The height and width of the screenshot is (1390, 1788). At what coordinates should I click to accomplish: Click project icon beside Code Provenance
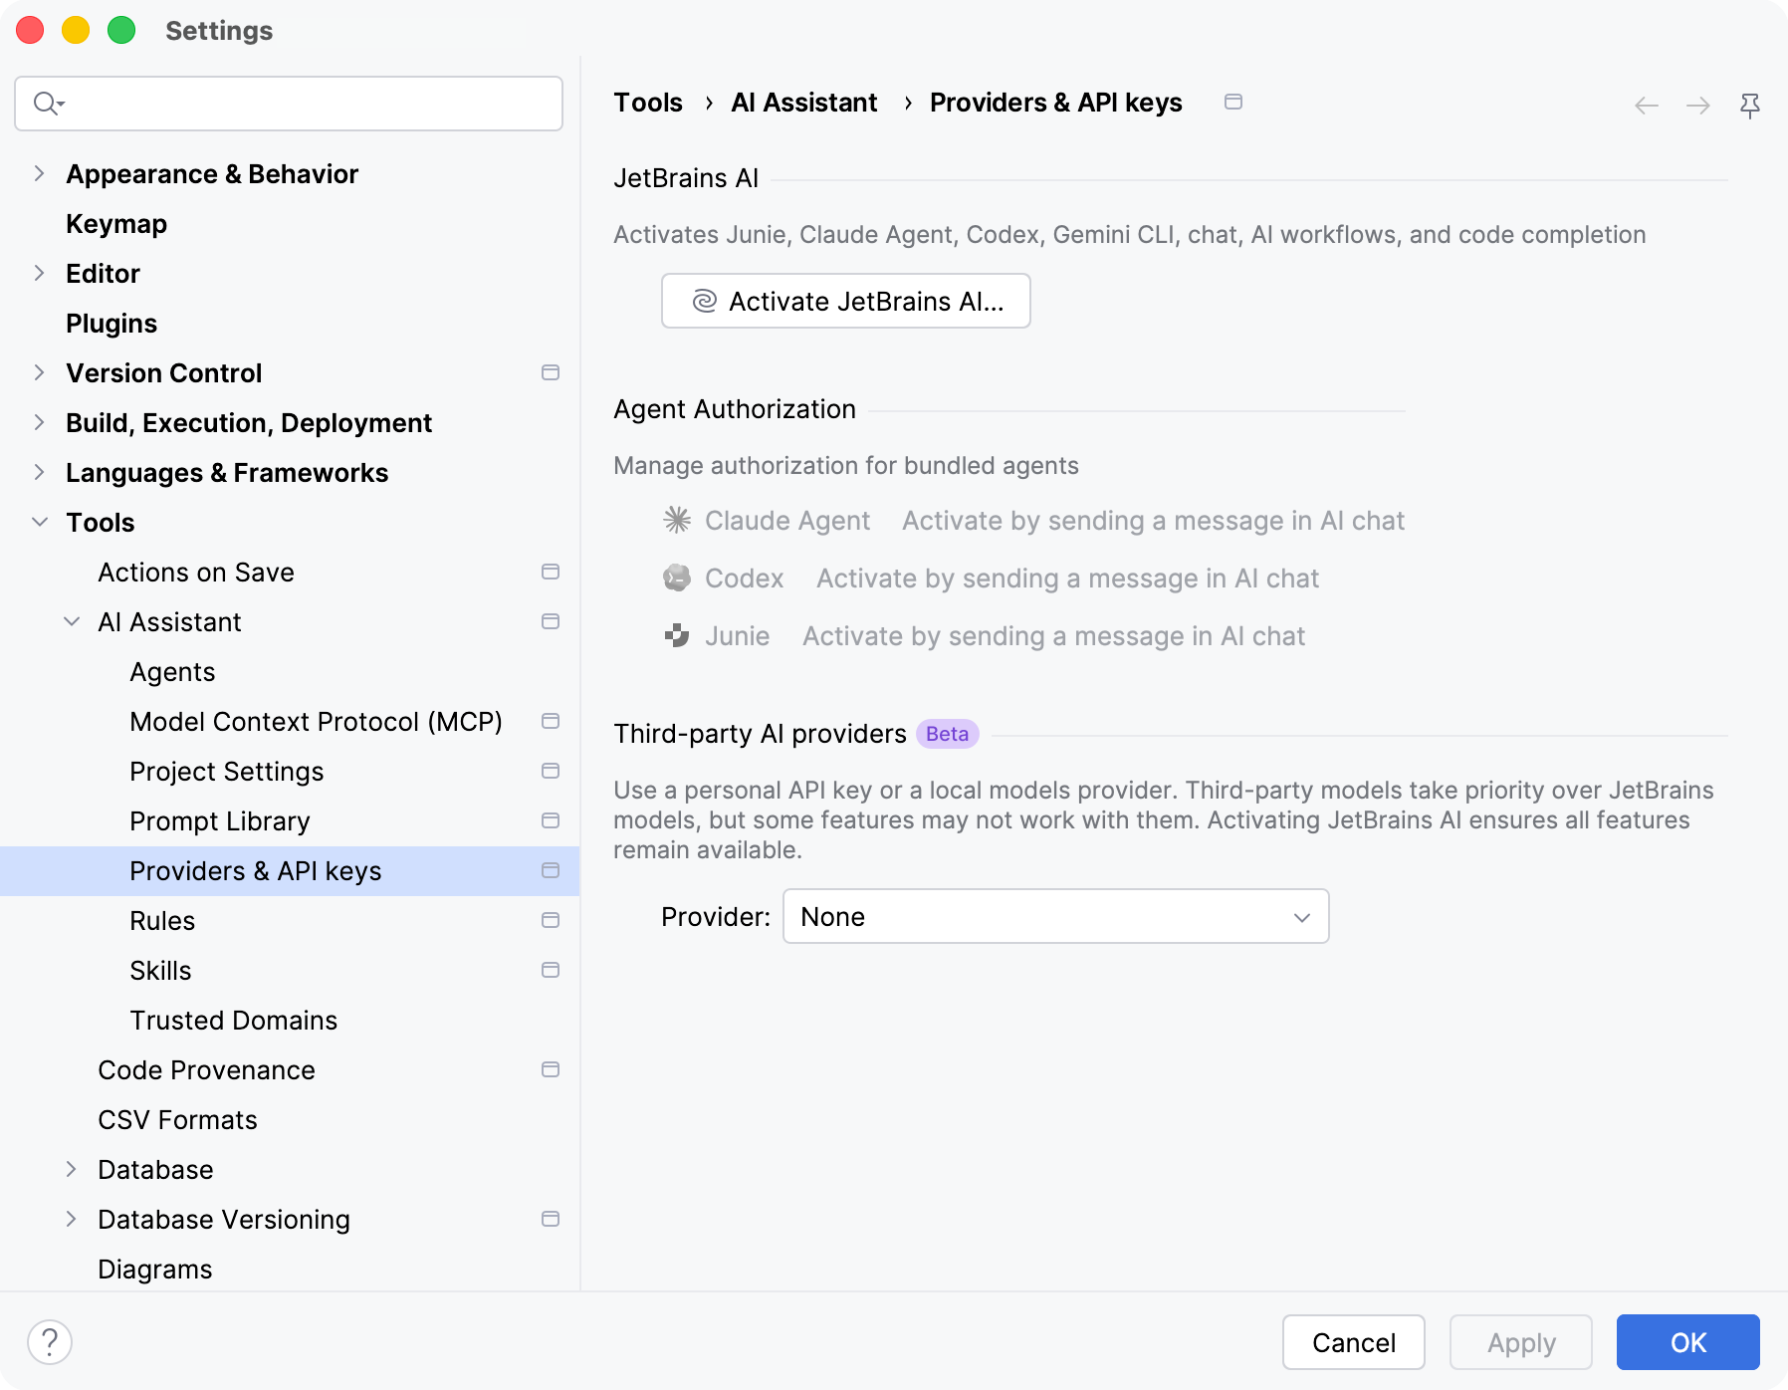click(x=551, y=1069)
